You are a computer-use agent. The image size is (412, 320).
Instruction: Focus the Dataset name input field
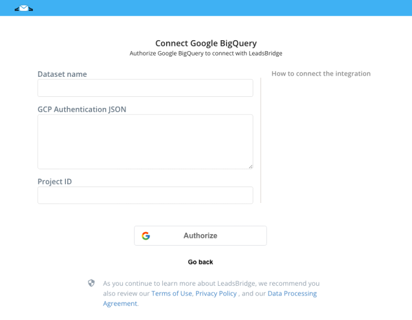(x=145, y=88)
